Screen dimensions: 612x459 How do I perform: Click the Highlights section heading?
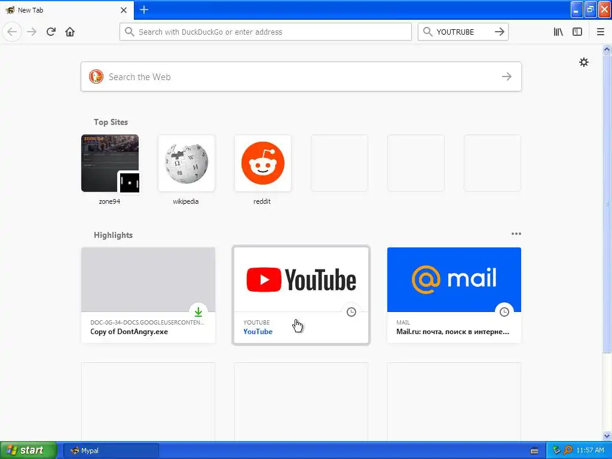click(x=113, y=235)
